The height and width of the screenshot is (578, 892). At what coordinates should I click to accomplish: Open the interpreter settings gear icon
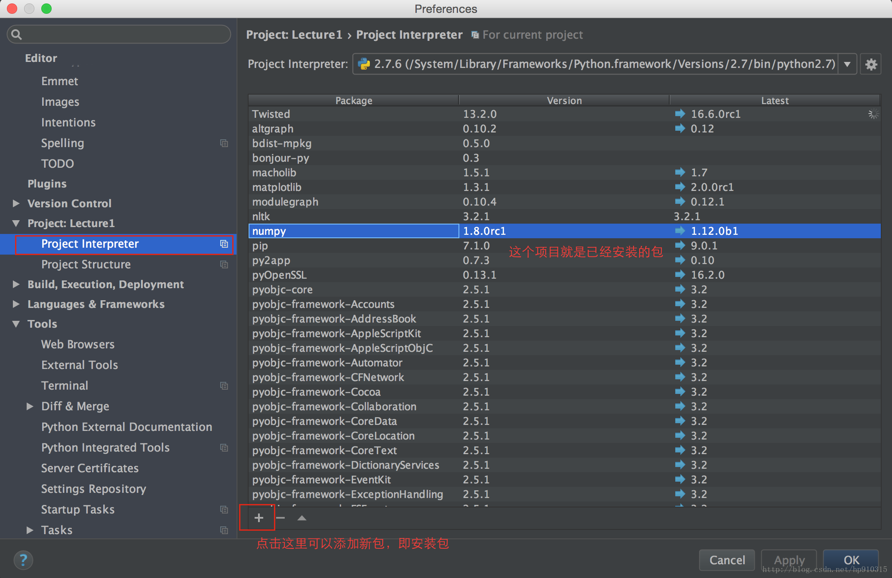coord(871,65)
